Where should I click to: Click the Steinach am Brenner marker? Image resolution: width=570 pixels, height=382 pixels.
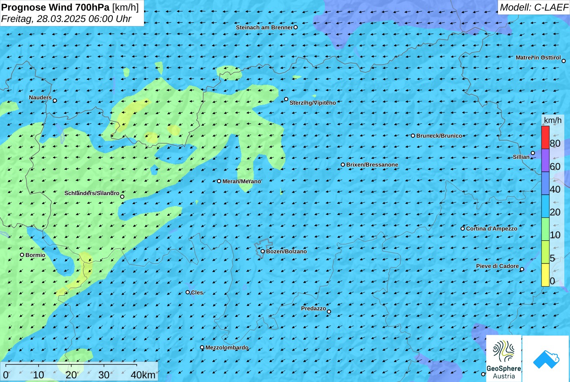(296, 27)
